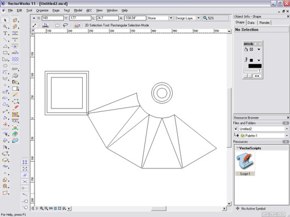This screenshot has width=290, height=217.
Task: Select the Polygon tool
Action: (5, 59)
